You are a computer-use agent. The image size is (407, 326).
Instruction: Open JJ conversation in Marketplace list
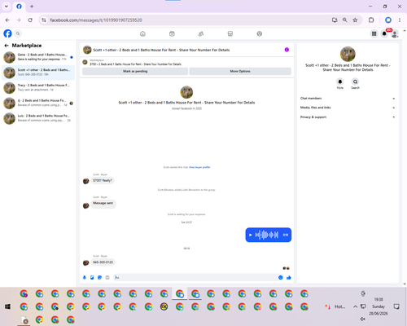point(38,103)
